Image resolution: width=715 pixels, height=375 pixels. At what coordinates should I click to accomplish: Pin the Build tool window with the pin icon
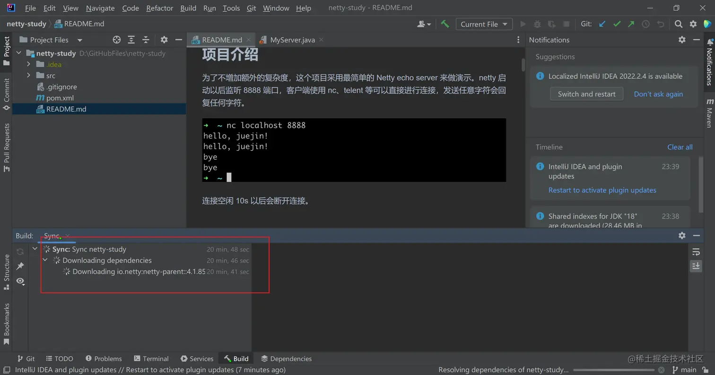(20, 266)
